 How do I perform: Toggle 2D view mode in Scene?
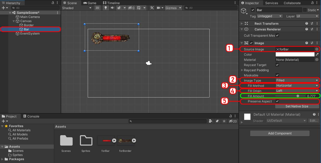pos(97,8)
